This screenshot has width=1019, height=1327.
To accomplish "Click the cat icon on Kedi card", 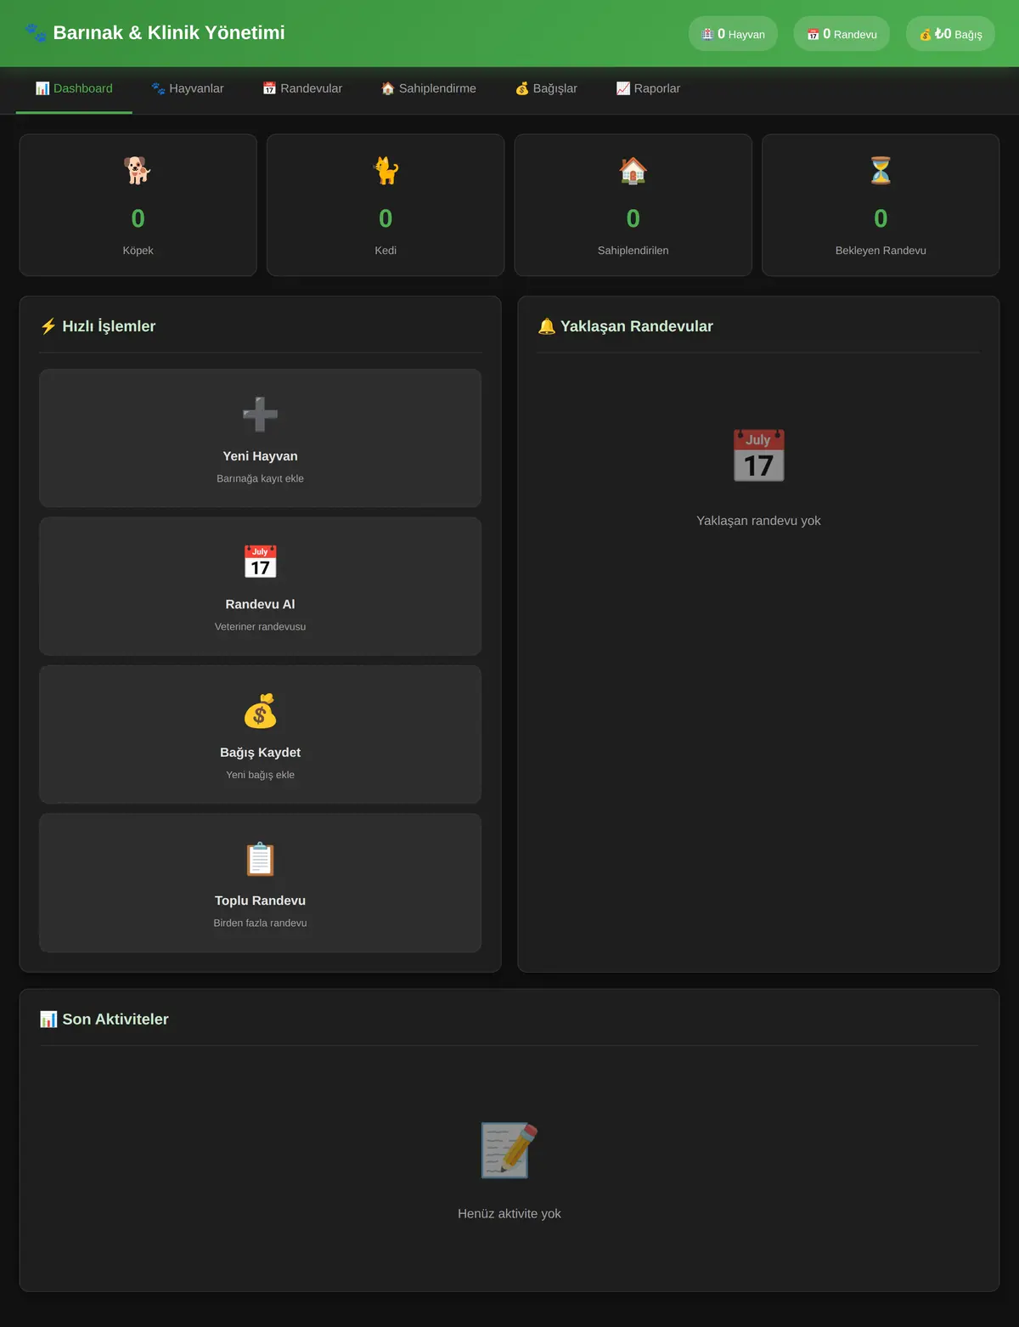I will tap(386, 170).
